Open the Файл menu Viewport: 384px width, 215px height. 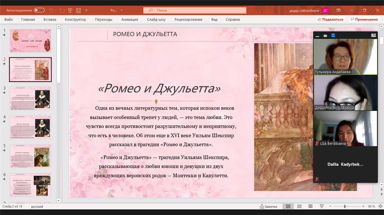coord(9,19)
